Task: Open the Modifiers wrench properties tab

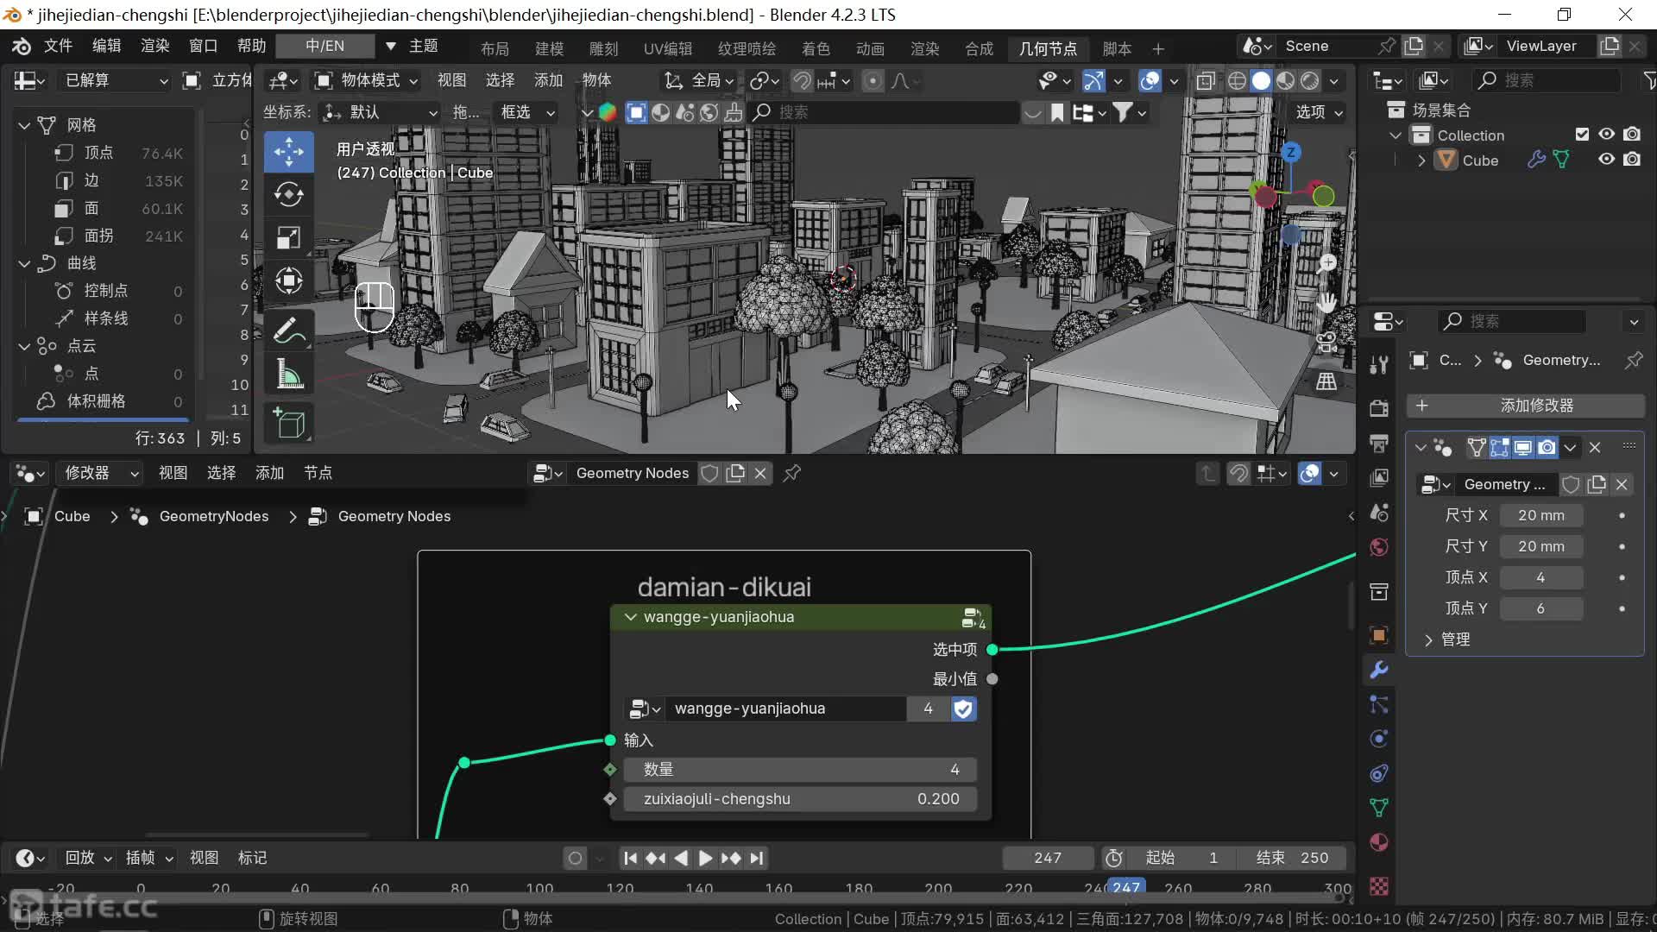Action: [x=1379, y=670]
